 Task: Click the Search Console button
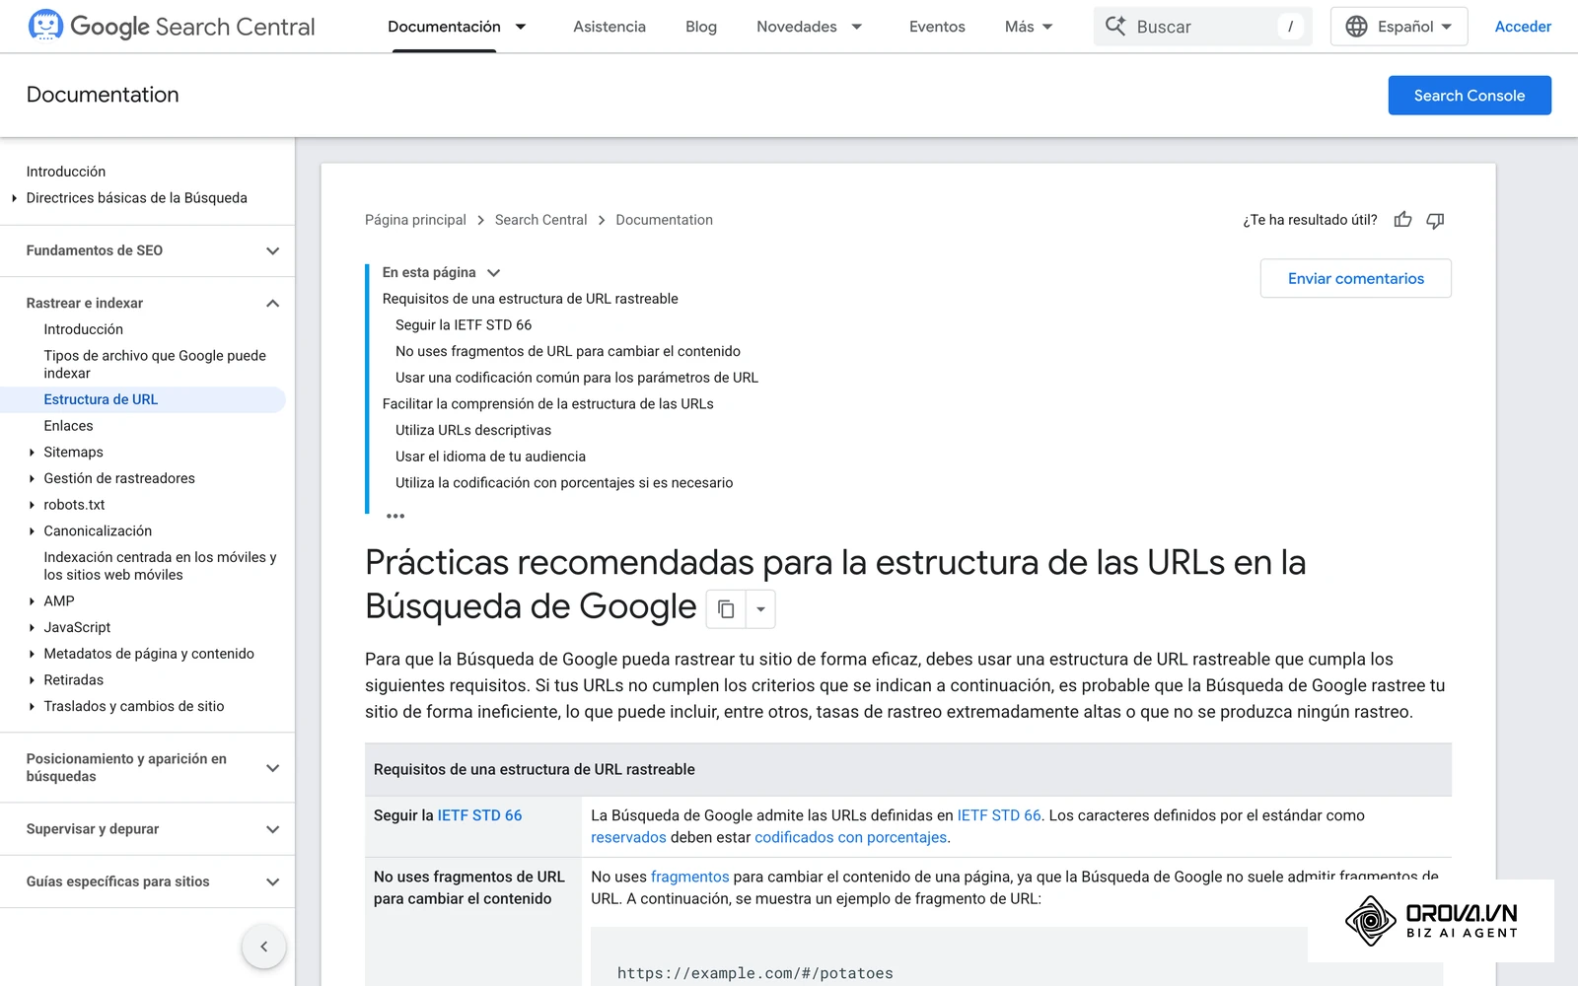(1470, 96)
